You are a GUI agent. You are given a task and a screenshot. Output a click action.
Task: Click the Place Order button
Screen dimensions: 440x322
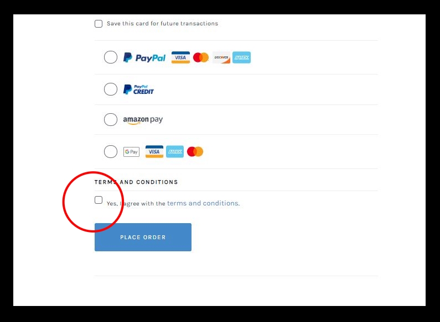point(143,237)
